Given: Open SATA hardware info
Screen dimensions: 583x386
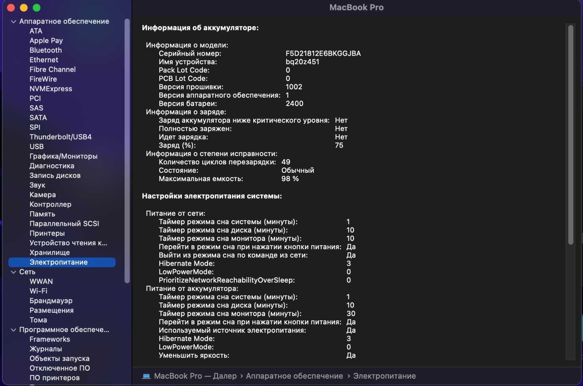Looking at the screenshot, I should click(38, 118).
